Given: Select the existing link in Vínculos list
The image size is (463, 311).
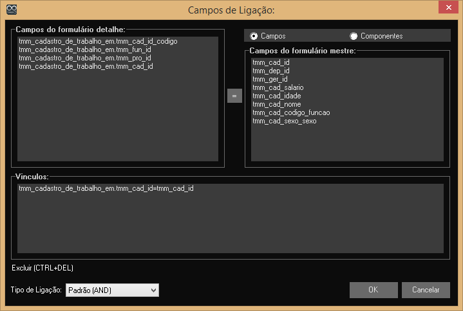Looking at the screenshot, I should pos(106,188).
